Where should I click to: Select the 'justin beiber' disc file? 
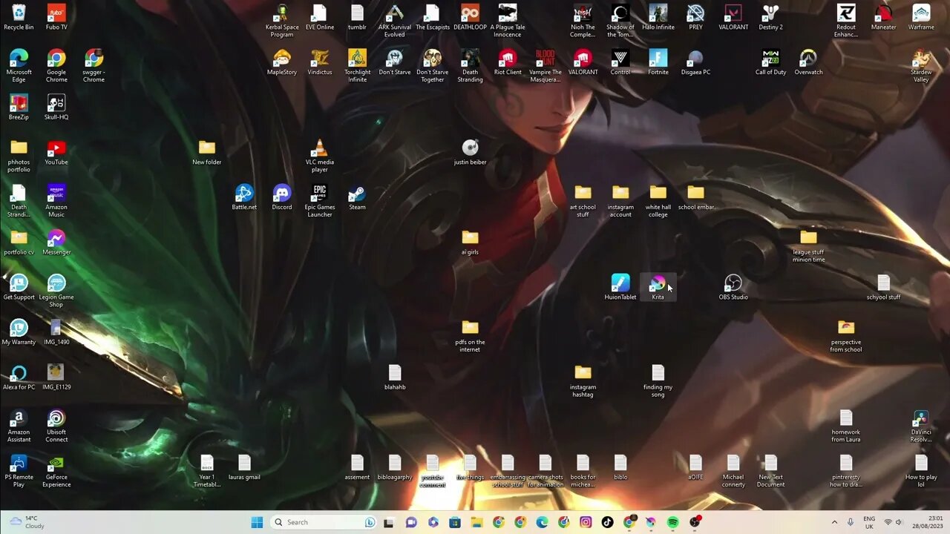(x=470, y=152)
